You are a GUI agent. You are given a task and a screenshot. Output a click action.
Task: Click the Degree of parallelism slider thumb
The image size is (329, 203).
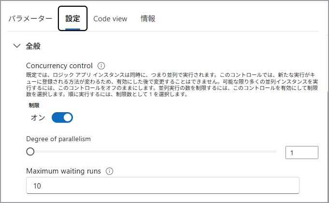tap(30, 152)
